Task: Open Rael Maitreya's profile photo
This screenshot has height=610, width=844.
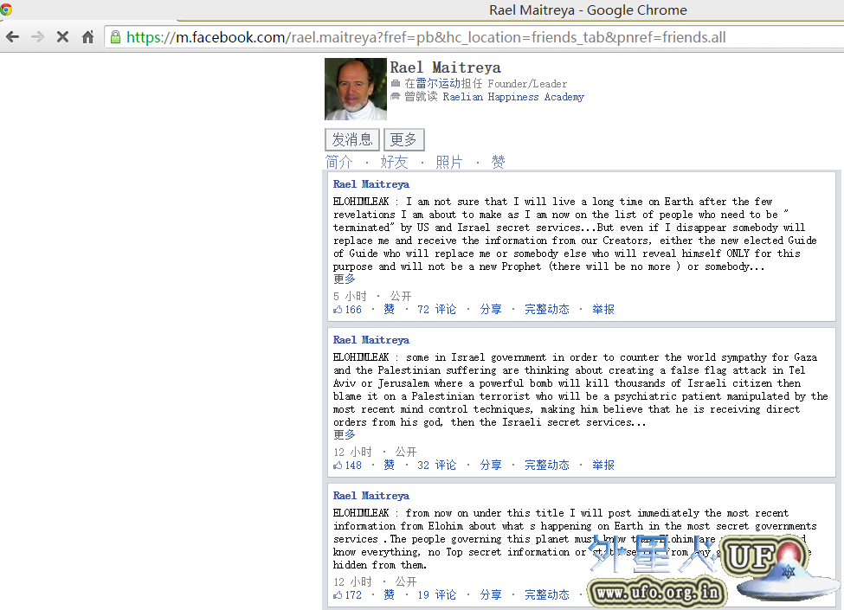Action: (356, 89)
